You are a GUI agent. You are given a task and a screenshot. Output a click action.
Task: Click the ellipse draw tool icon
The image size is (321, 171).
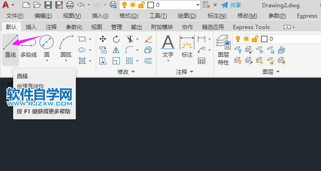coord(82,50)
